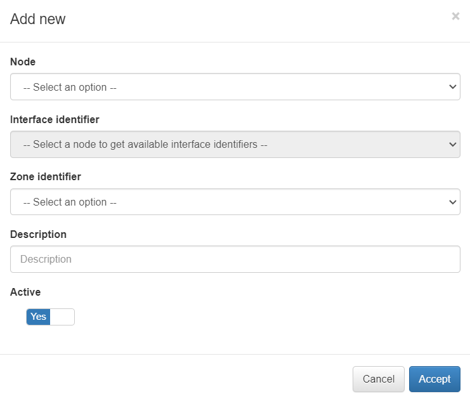Click the Interface identifier chevron arrow

(452, 144)
